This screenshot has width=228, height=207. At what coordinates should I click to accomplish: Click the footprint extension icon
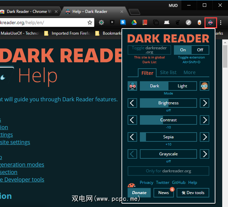178,22
